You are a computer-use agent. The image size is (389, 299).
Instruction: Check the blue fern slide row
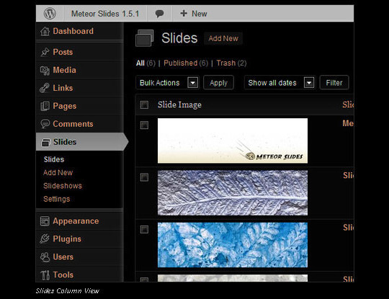coord(144,229)
